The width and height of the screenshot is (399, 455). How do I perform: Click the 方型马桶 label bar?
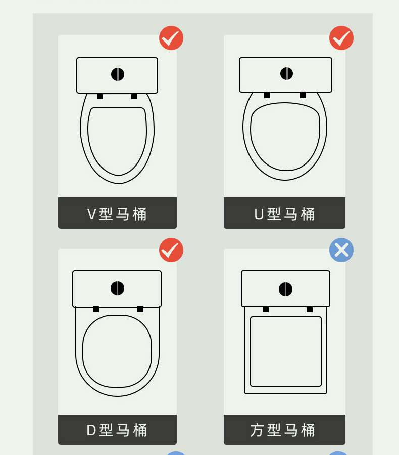point(285,430)
